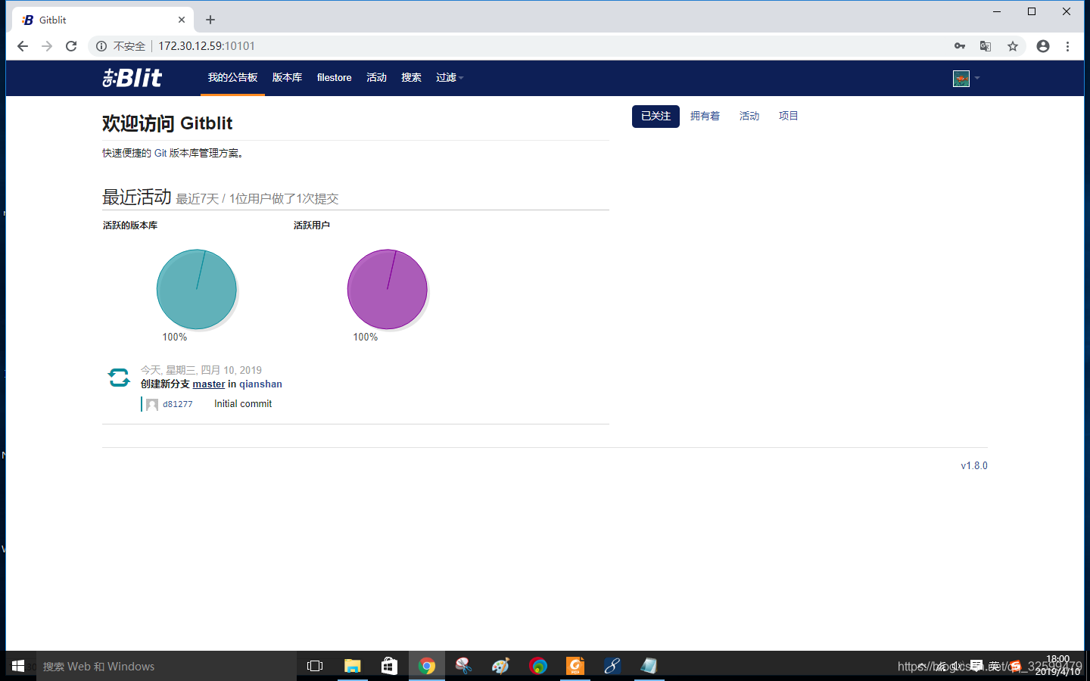The image size is (1090, 681).
Task: Reload the current page
Action: click(71, 46)
